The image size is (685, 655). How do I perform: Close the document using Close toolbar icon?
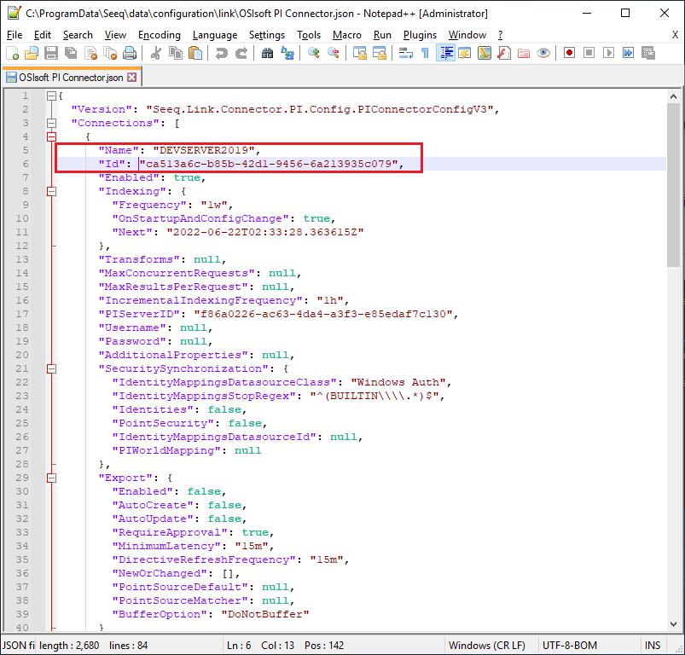pyautogui.click(x=90, y=53)
